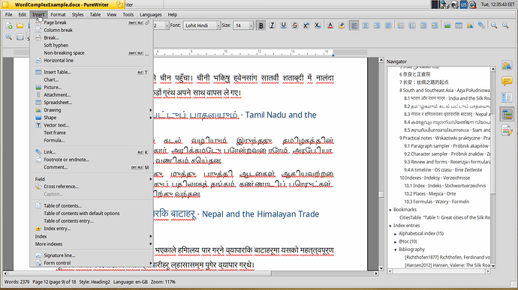Click the Language: en-GB status field

coord(130,282)
